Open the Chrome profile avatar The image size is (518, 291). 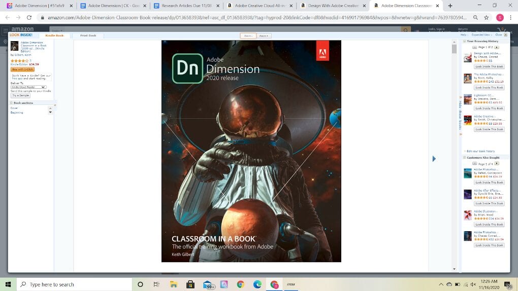click(x=500, y=17)
